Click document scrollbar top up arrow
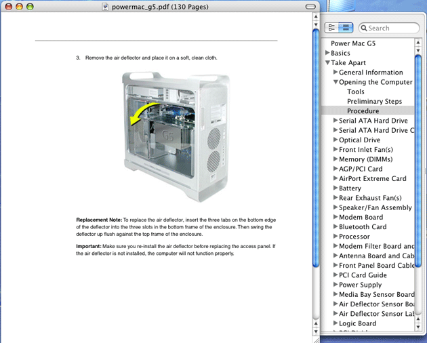This screenshot has height=343, width=427. coord(316,16)
